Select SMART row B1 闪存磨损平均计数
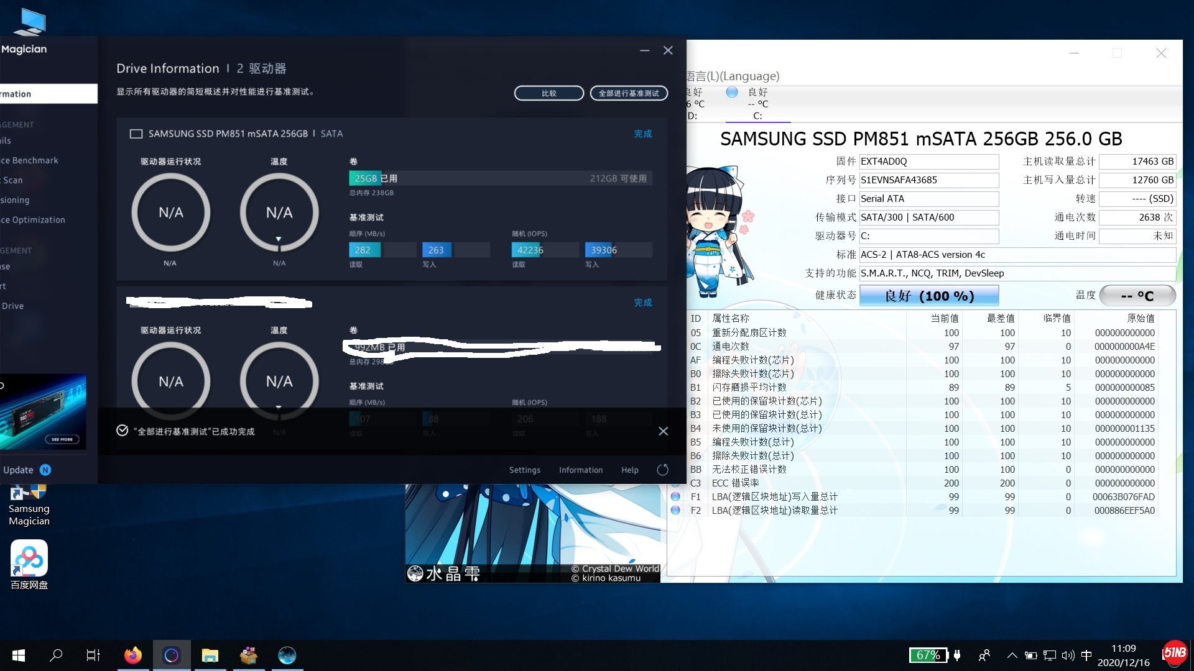This screenshot has width=1194, height=671. pos(922,387)
